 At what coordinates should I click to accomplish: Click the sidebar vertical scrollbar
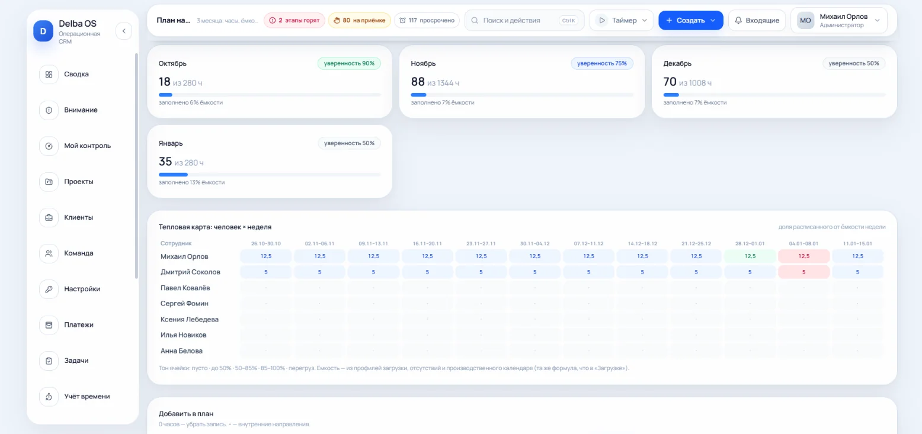(137, 166)
